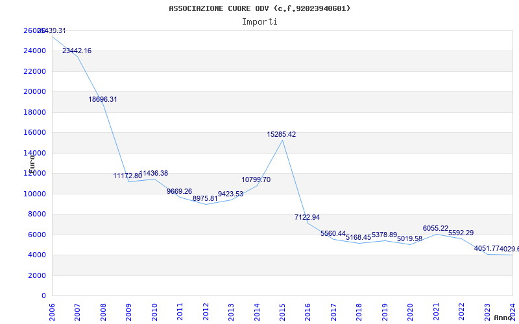
Task: Select the 2014 year axis label
Action: coord(257,312)
